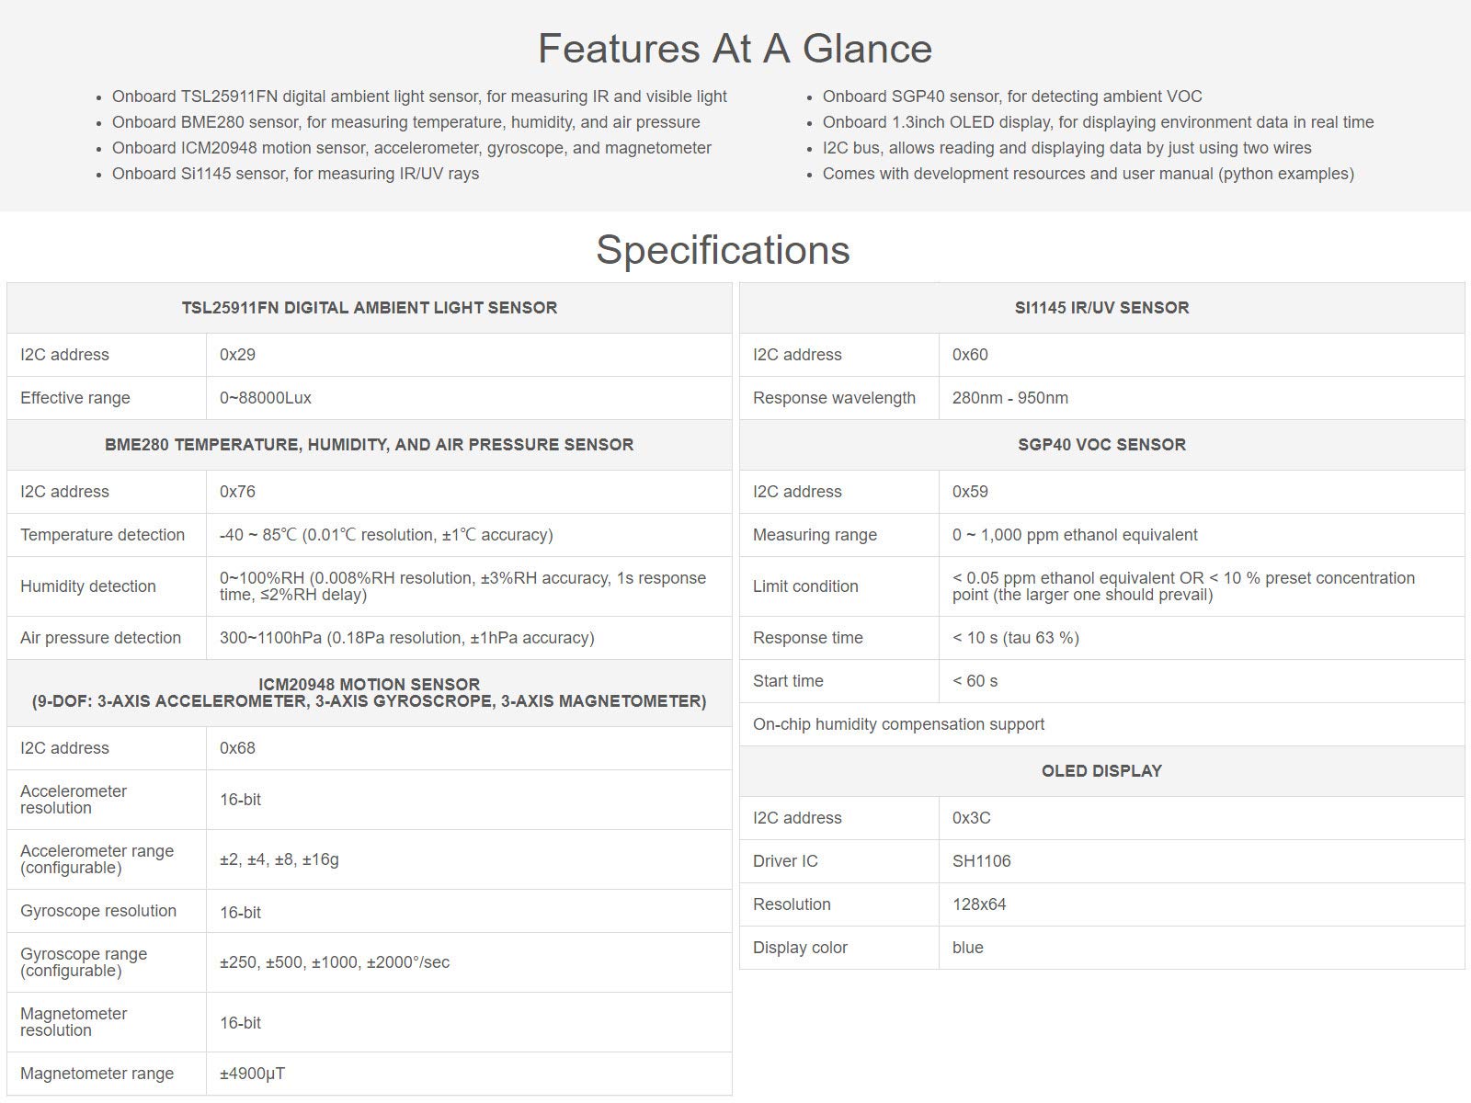Click the Specifications heading
Viewport: 1471px width, 1103px height.
coord(723,250)
